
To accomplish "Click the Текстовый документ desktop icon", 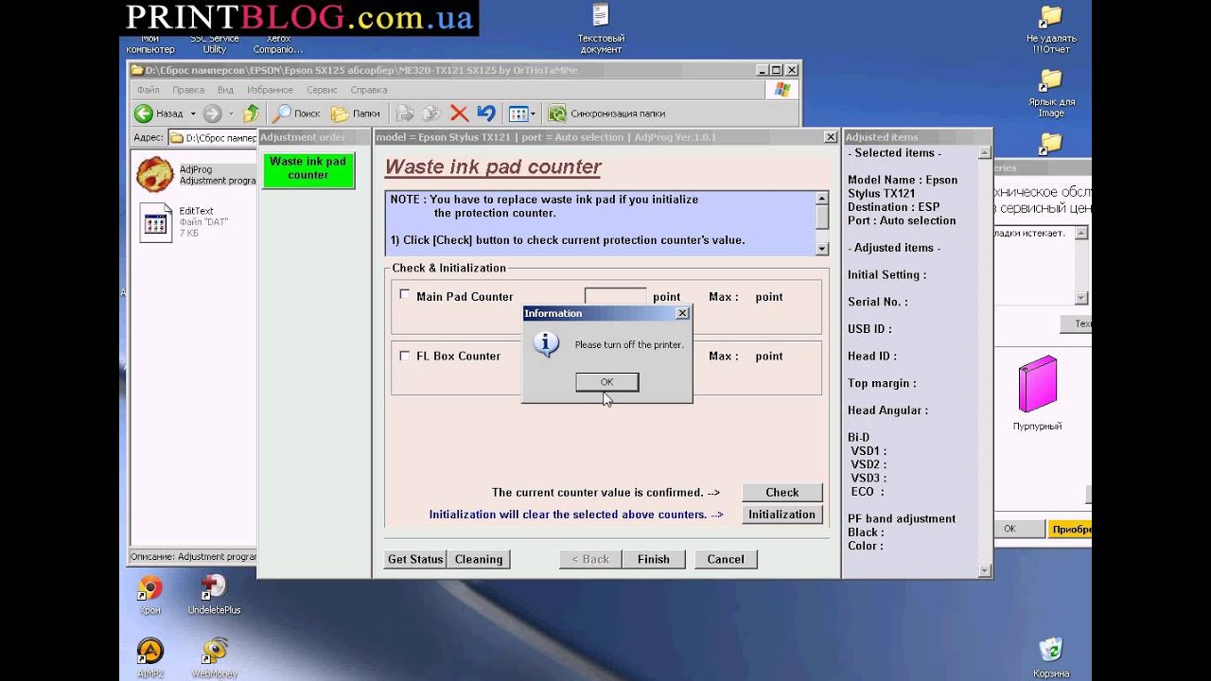I will (601, 15).
